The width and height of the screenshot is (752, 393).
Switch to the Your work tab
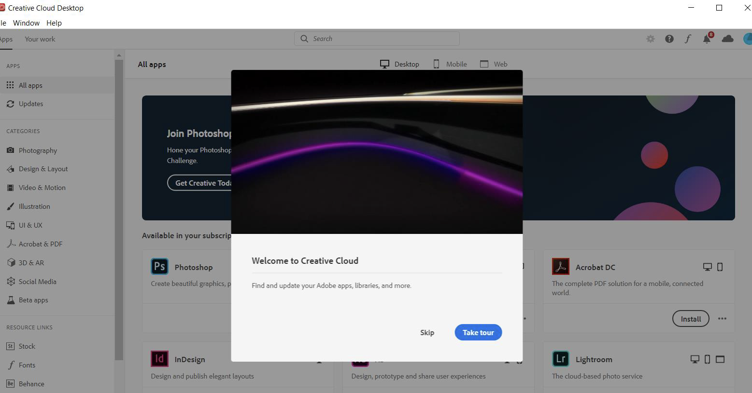tap(40, 39)
